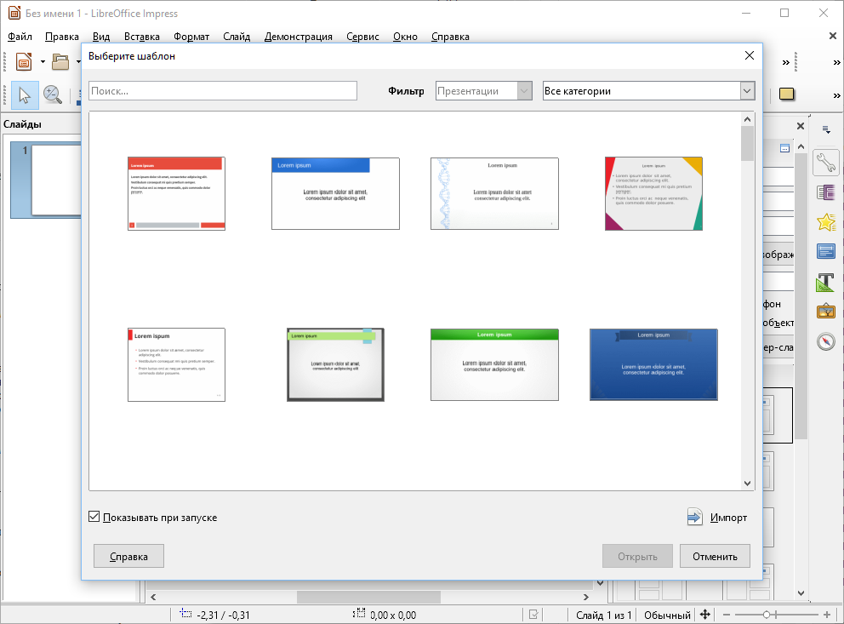This screenshot has width=844, height=624.
Task: Click the fit slide to window icon
Action: coord(704,615)
